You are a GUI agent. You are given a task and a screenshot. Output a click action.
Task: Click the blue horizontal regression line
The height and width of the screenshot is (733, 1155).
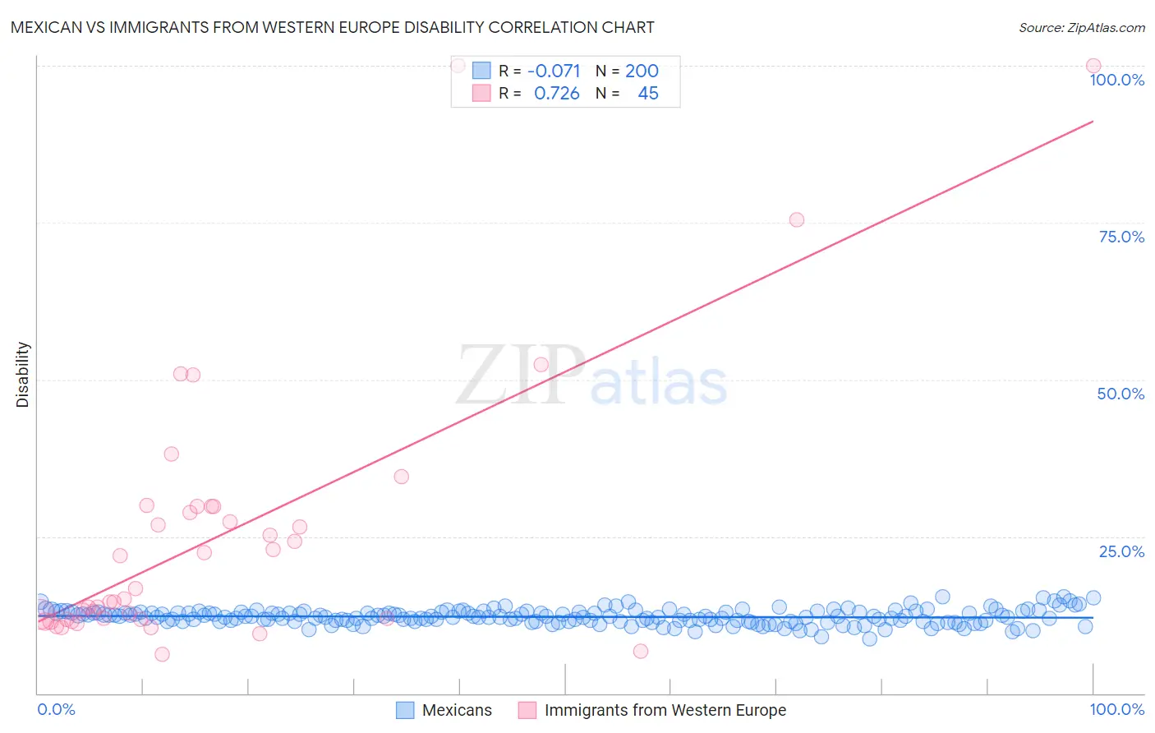pos(565,615)
